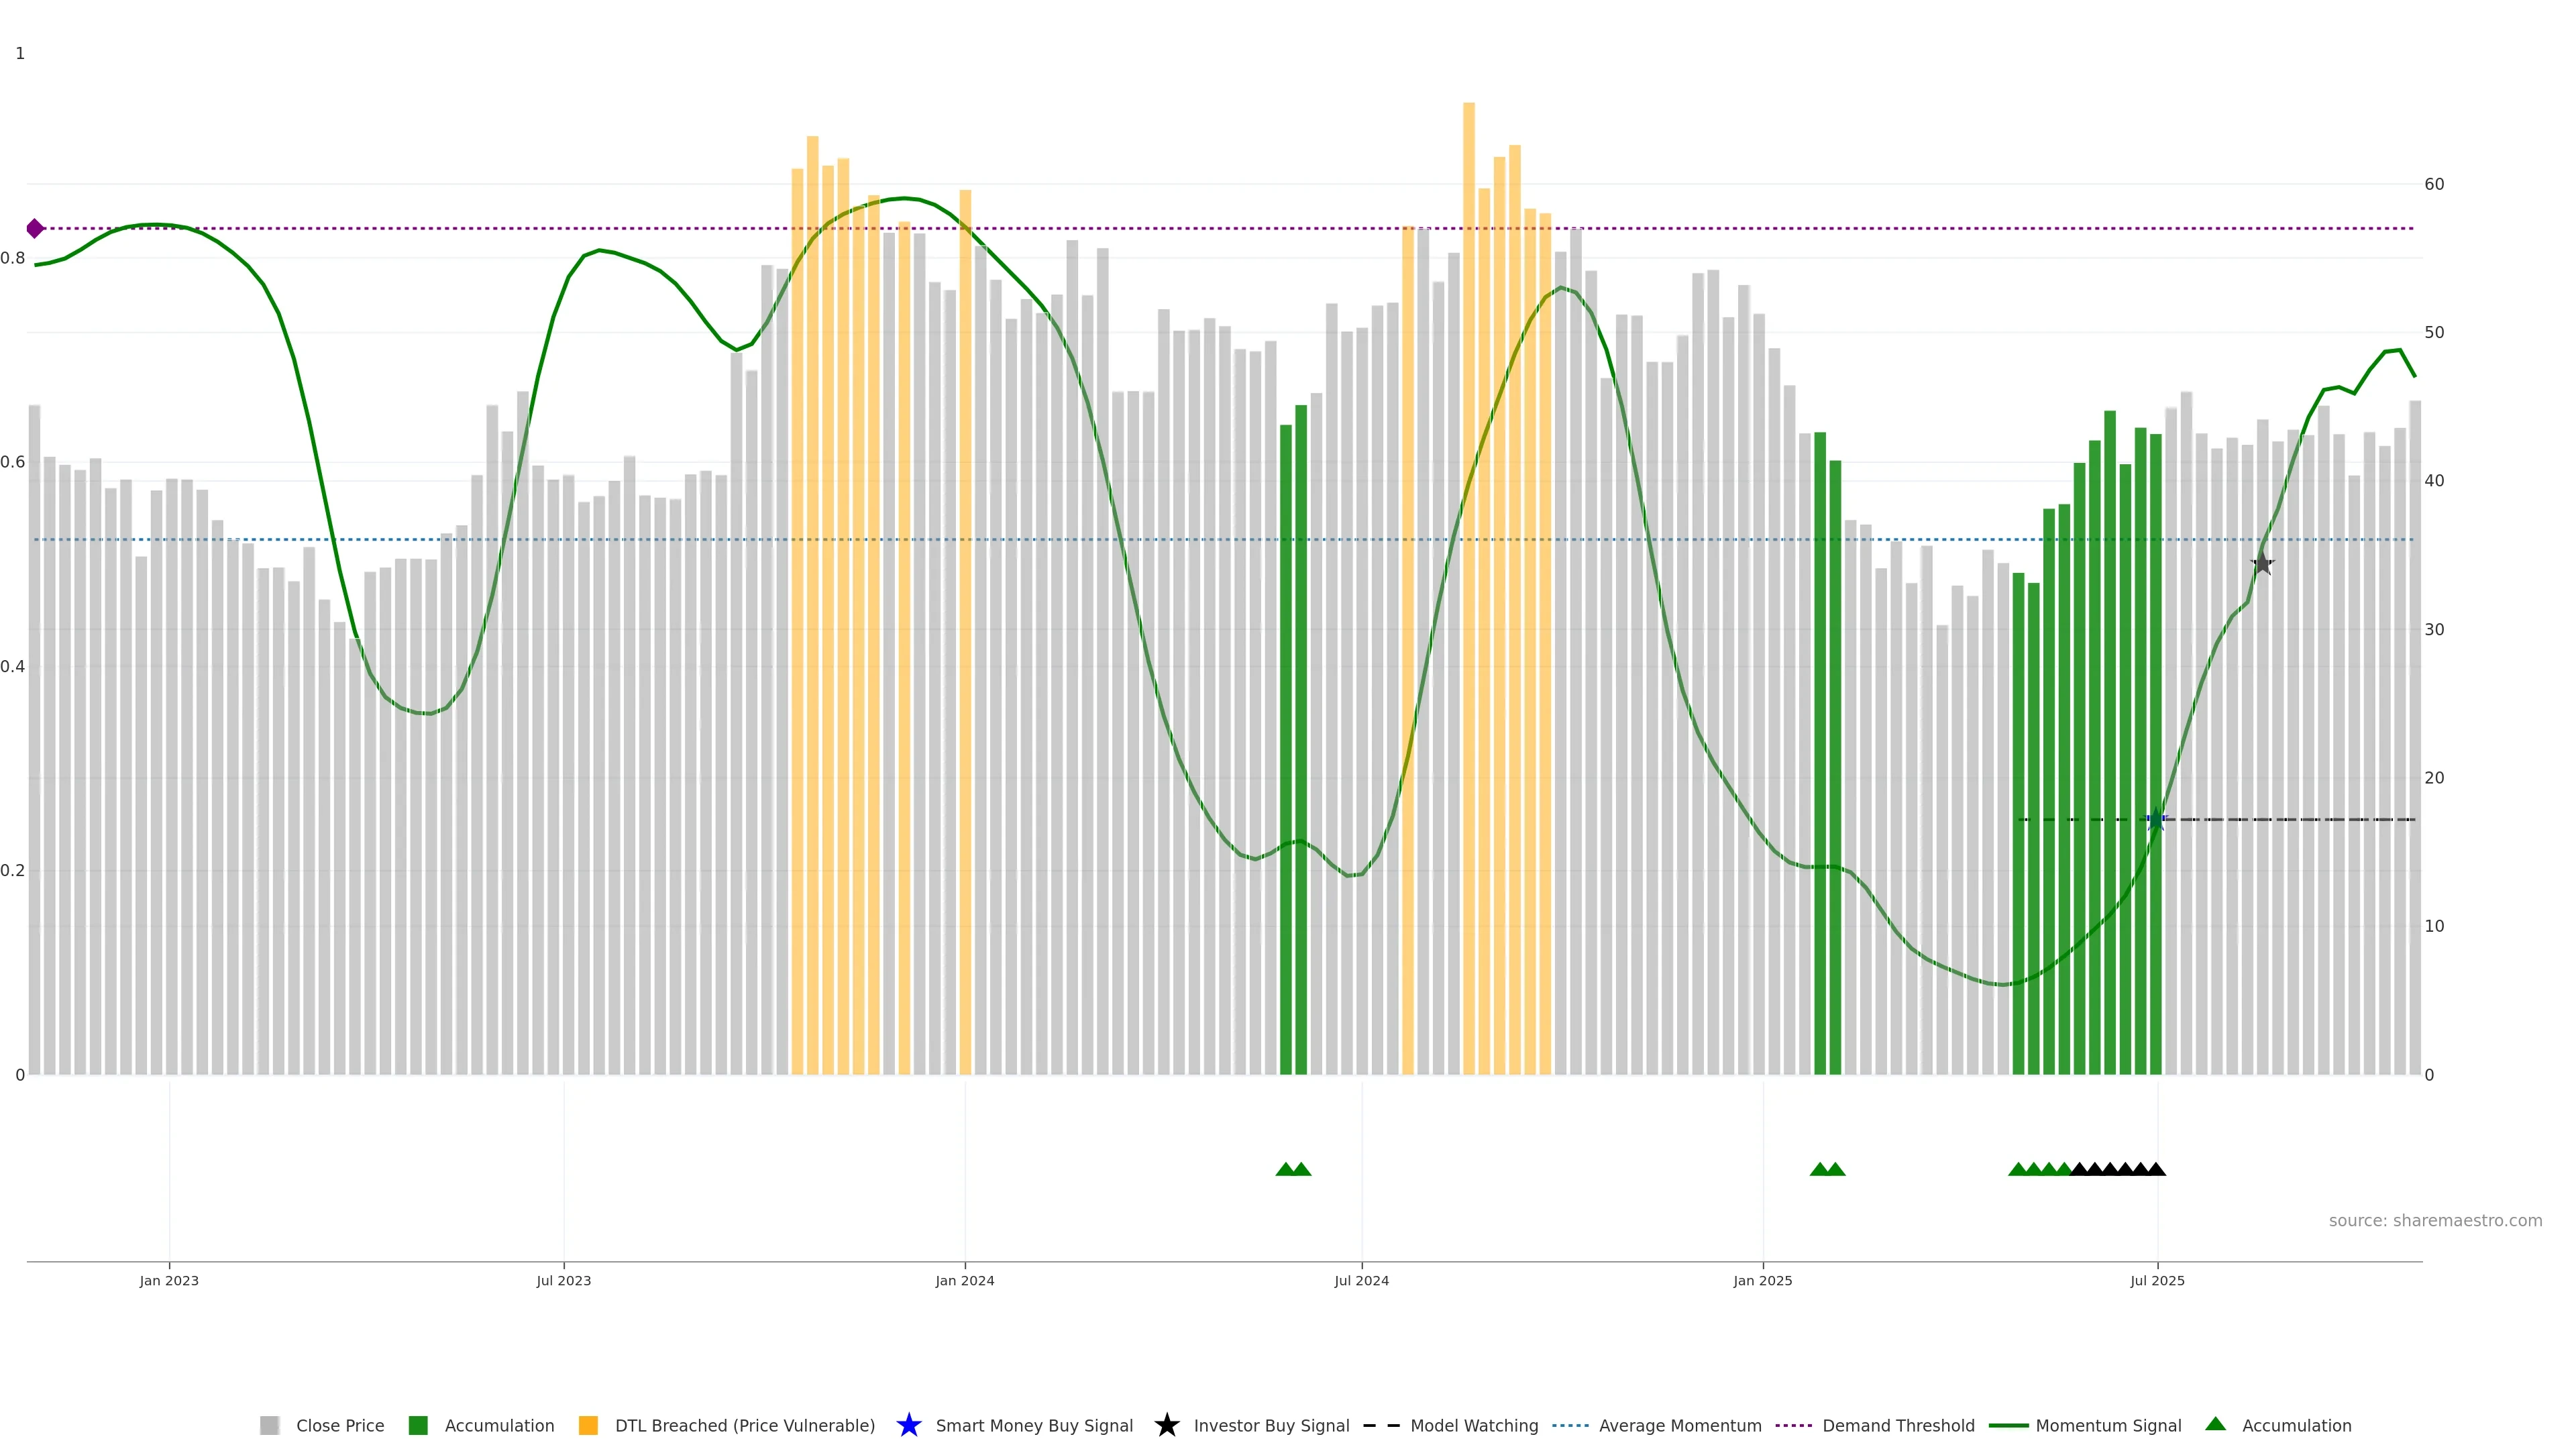Click the Jul 2025 axis label
The width and height of the screenshot is (2576, 1449).
click(x=2157, y=1280)
